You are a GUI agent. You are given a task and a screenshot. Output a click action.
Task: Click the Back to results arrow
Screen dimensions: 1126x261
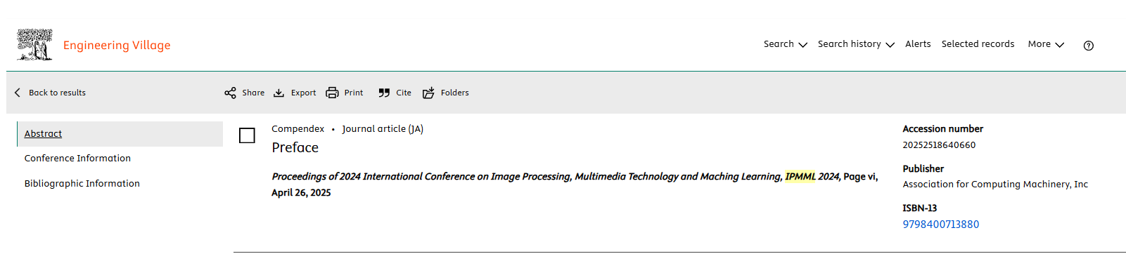18,93
